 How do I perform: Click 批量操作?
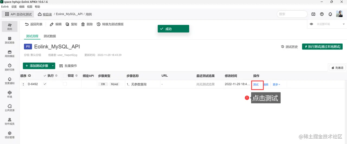[x=68, y=66]
